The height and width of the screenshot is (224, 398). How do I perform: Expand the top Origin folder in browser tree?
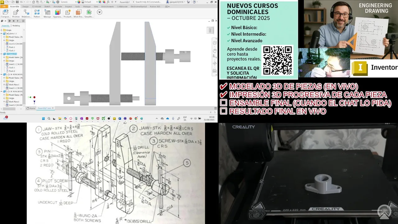[1, 30]
